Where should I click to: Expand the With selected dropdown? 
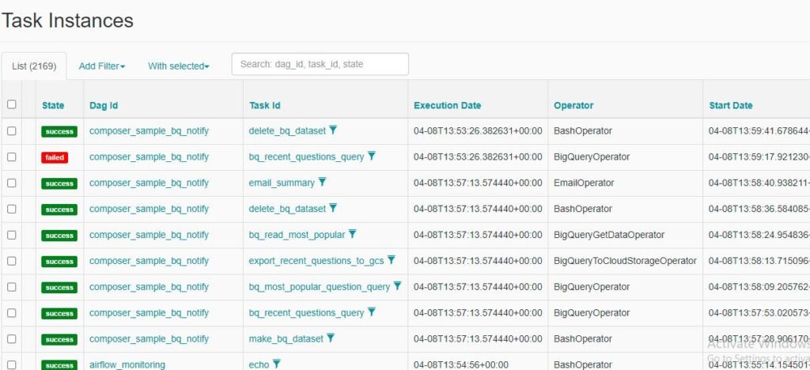click(178, 66)
